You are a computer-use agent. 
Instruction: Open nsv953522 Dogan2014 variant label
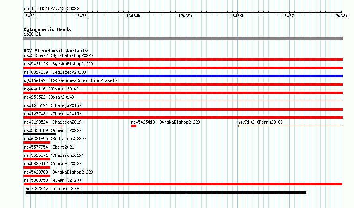[x=49, y=97]
